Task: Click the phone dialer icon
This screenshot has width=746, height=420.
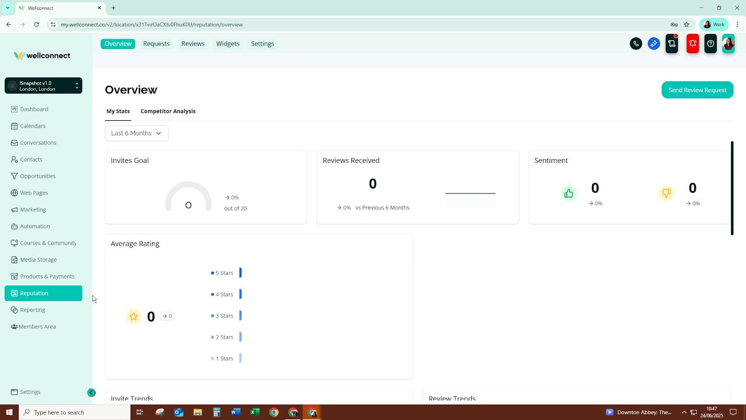Action: pos(635,44)
